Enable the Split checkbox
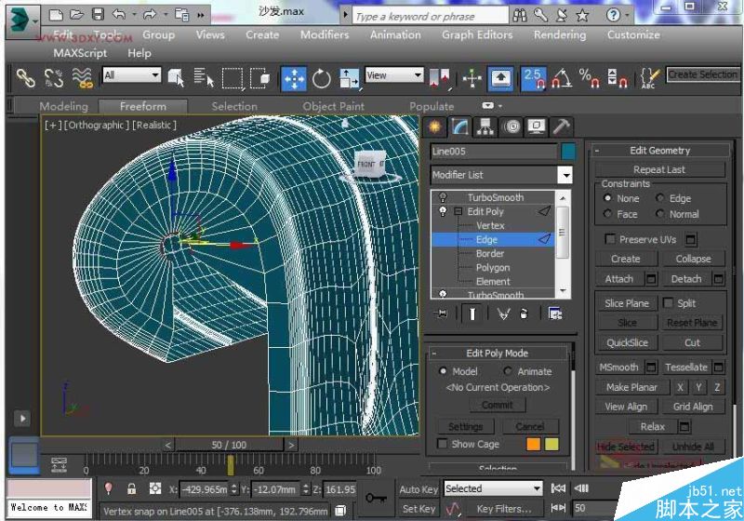 click(668, 302)
